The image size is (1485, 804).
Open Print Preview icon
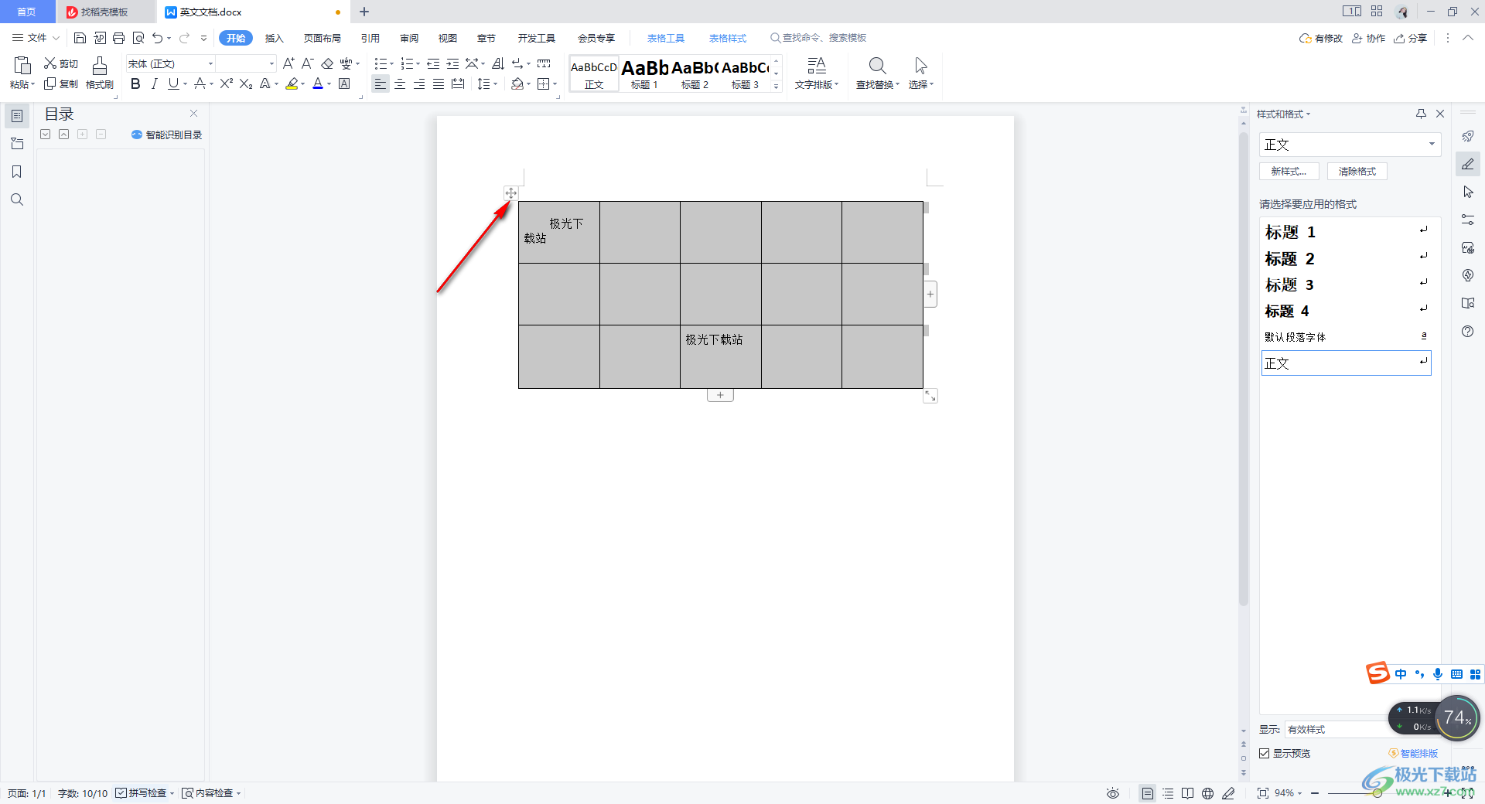coord(138,38)
